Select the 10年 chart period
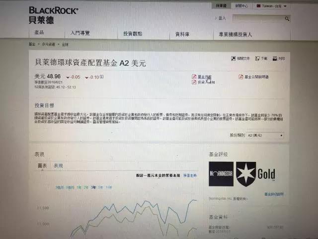Image resolution: width=318 pixels, height=239 pixels. (x=109, y=187)
